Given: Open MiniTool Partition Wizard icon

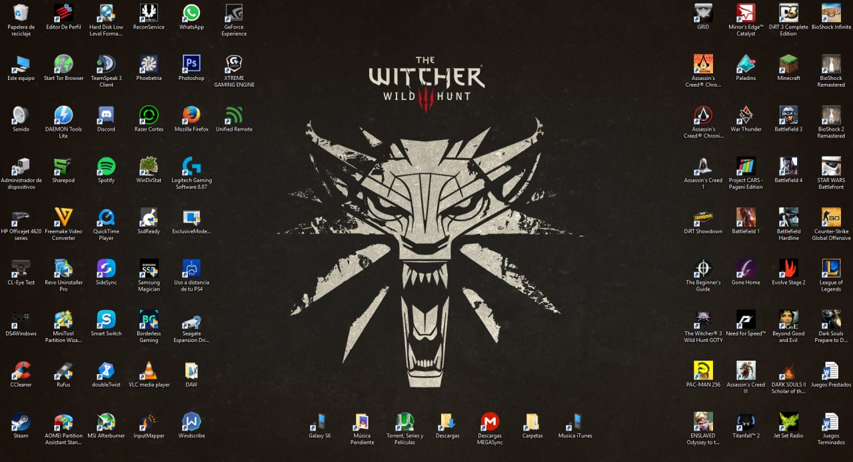Looking at the screenshot, I should point(63,319).
